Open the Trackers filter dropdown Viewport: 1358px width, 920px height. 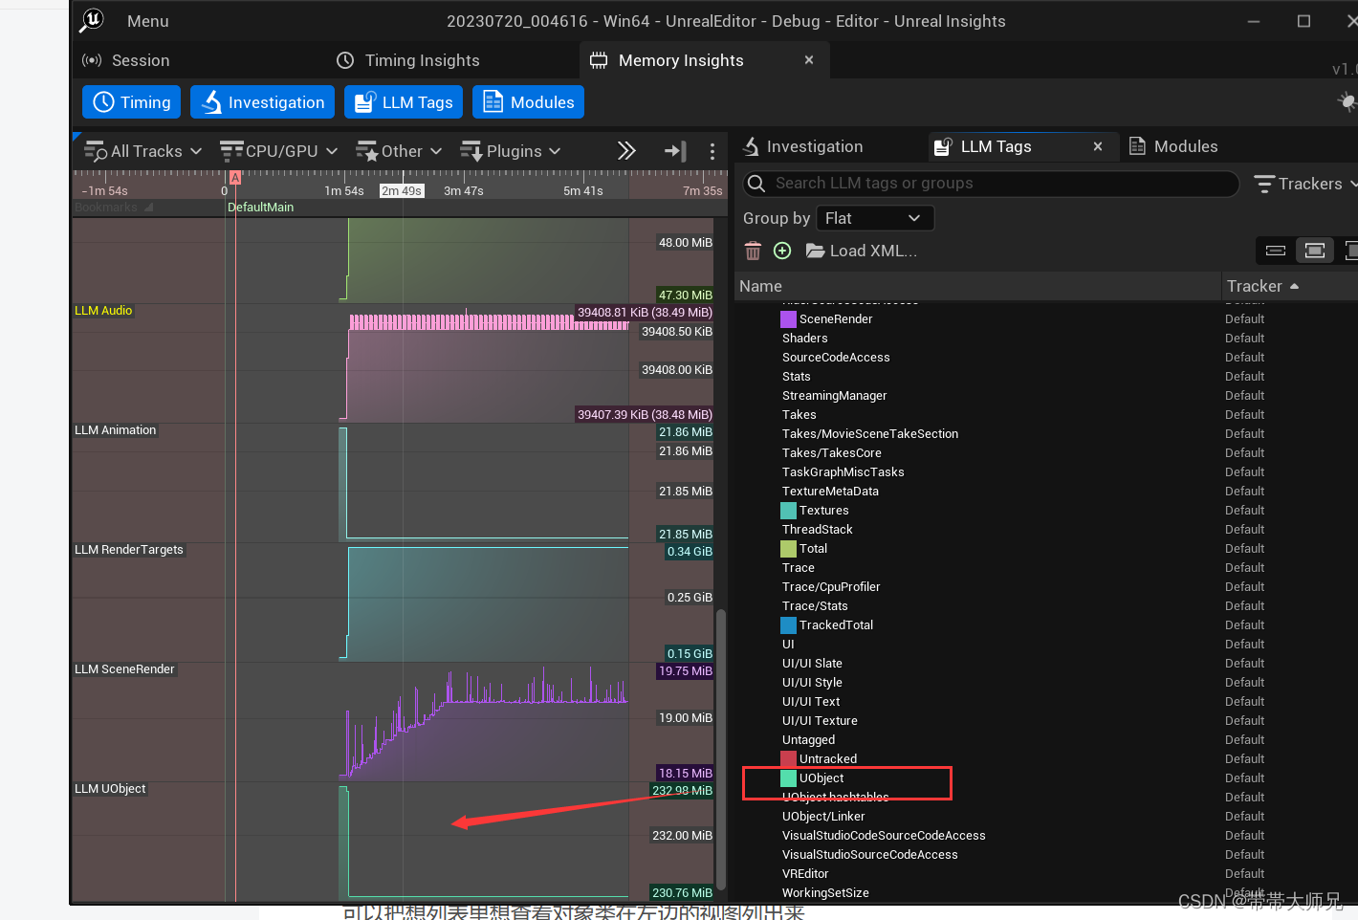pos(1306,184)
